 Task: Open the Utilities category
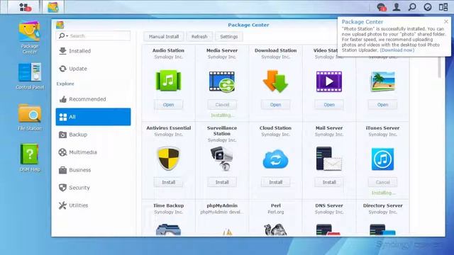(x=93, y=205)
